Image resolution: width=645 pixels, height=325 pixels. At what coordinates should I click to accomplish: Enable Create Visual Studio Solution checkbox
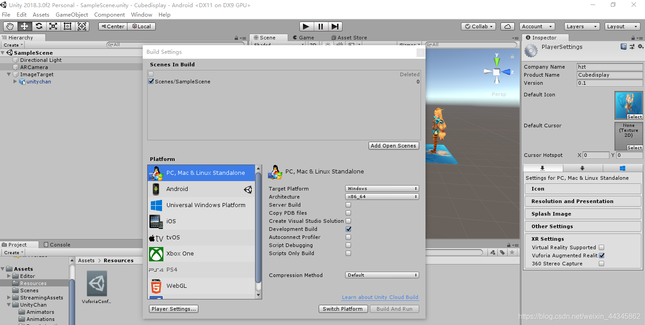point(348,221)
